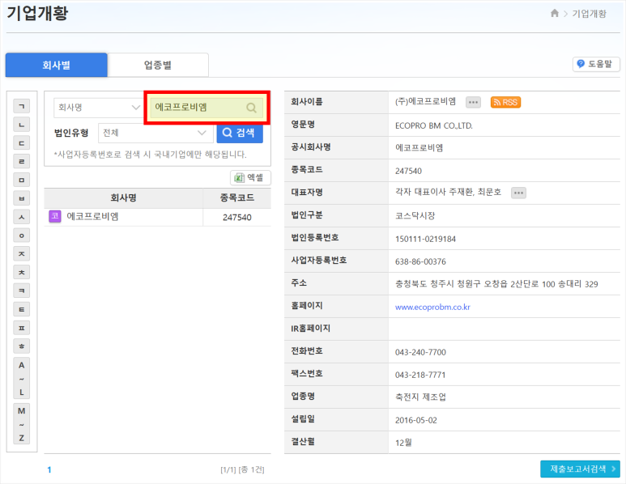Open the 회사명 search type dropdown
This screenshot has height=484, width=626.
tap(99, 108)
